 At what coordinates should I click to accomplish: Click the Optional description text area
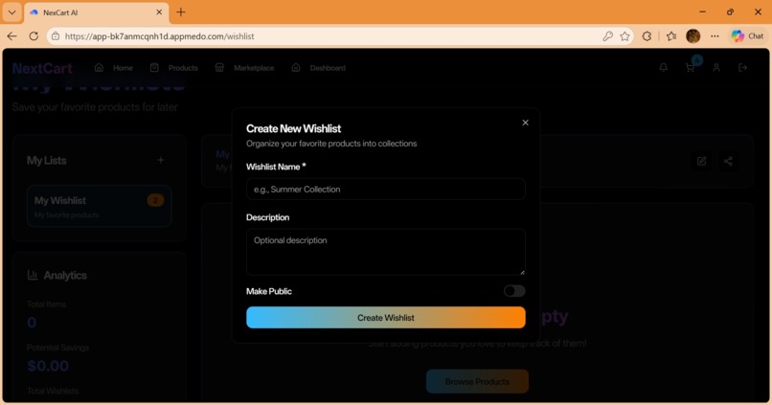(385, 252)
